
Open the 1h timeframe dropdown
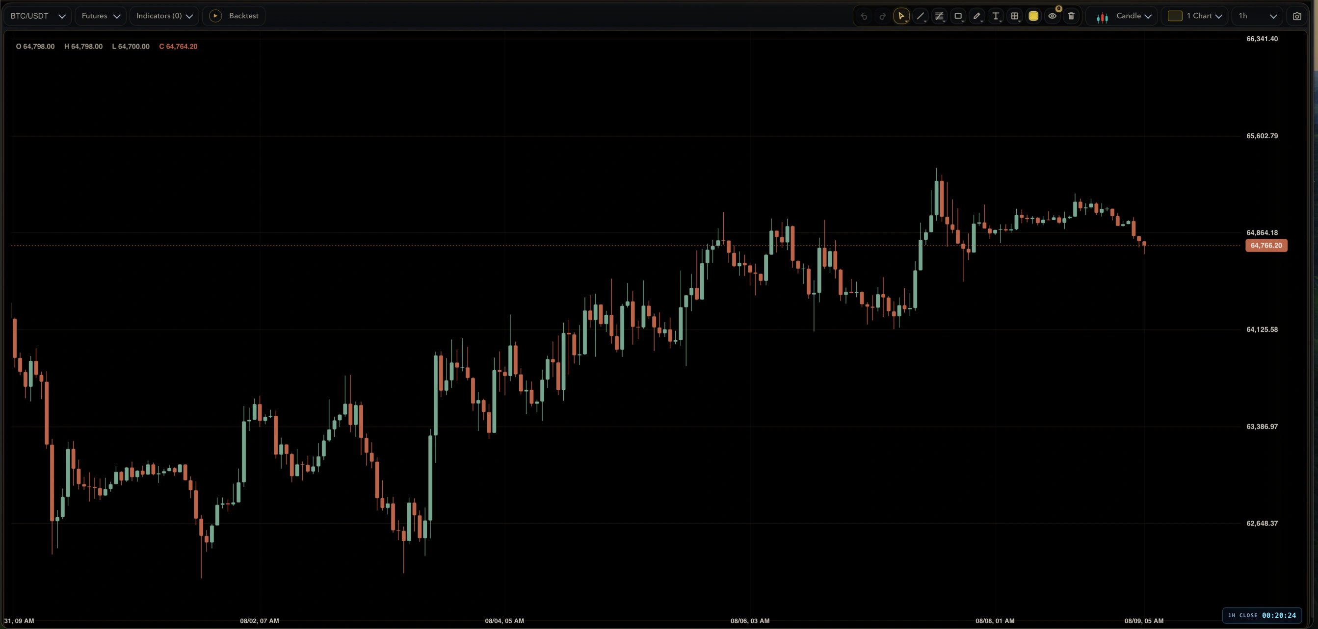click(x=1257, y=16)
